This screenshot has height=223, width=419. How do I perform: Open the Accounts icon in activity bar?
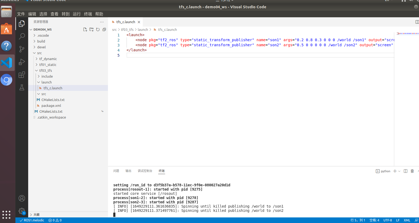[22, 198]
